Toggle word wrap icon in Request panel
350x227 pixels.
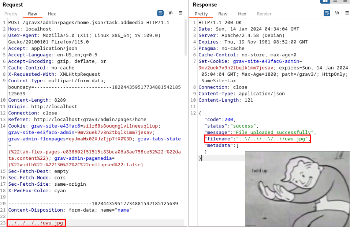(x=160, y=13)
